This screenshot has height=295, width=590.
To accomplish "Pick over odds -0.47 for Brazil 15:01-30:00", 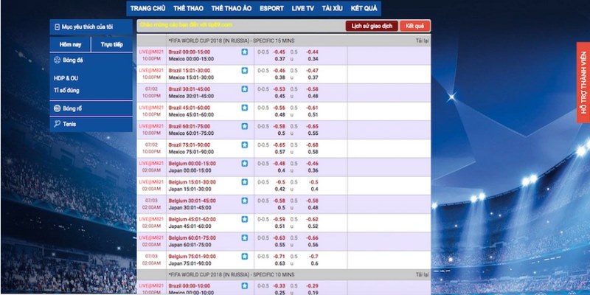I will coord(312,70).
